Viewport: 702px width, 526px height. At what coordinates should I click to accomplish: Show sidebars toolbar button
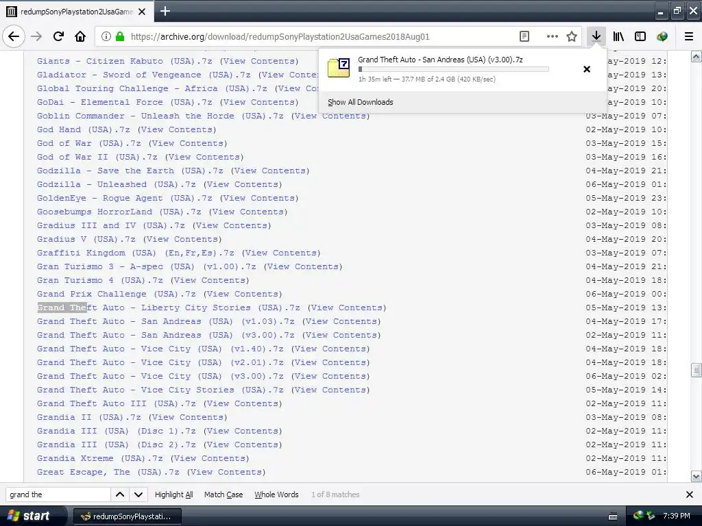point(640,36)
